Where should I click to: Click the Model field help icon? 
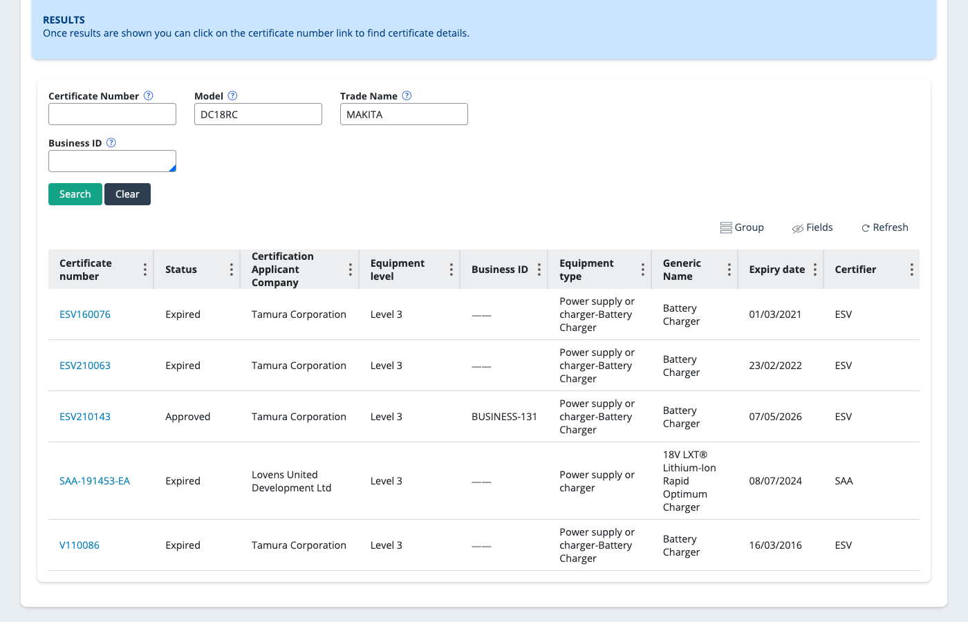[x=232, y=95]
